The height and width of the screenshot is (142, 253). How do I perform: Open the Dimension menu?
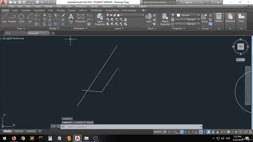point(81,6)
